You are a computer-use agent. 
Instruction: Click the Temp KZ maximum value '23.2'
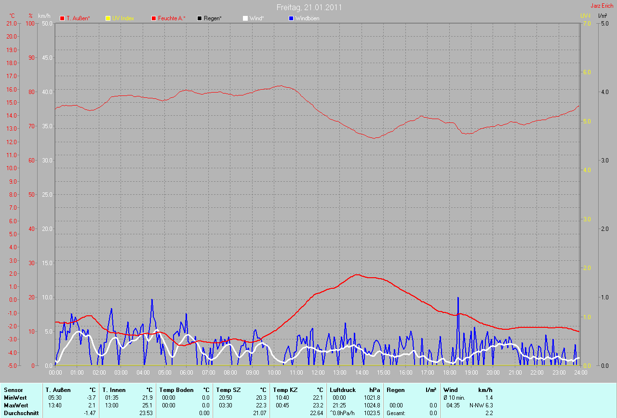click(x=318, y=405)
